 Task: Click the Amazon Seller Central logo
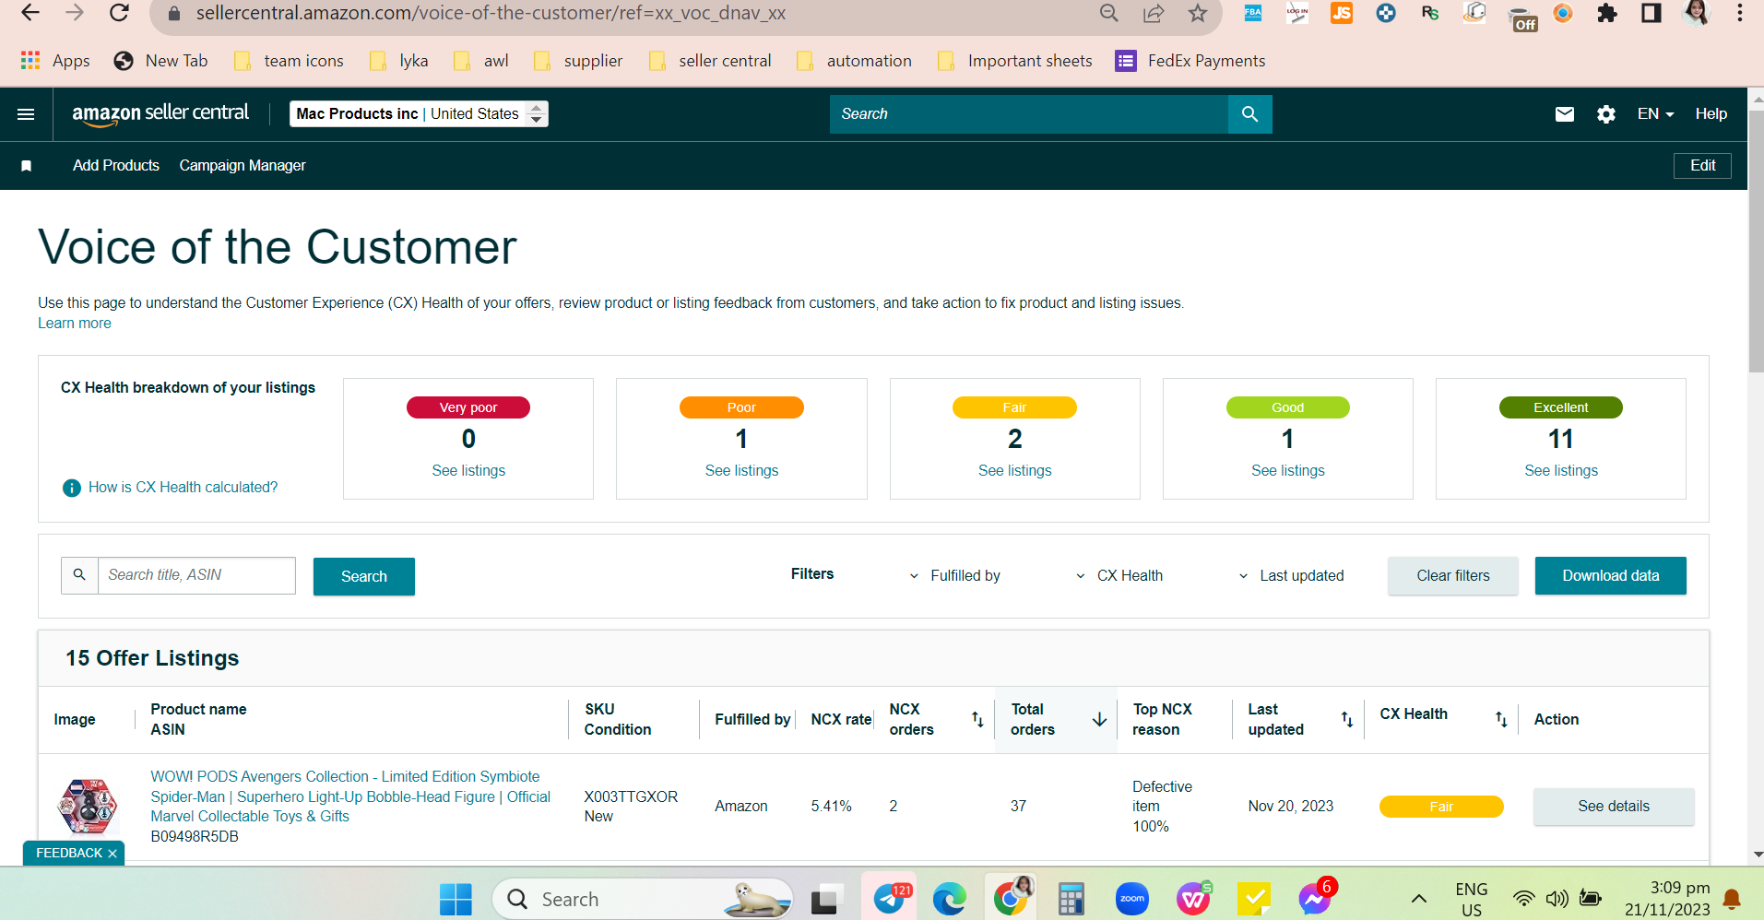(160, 113)
